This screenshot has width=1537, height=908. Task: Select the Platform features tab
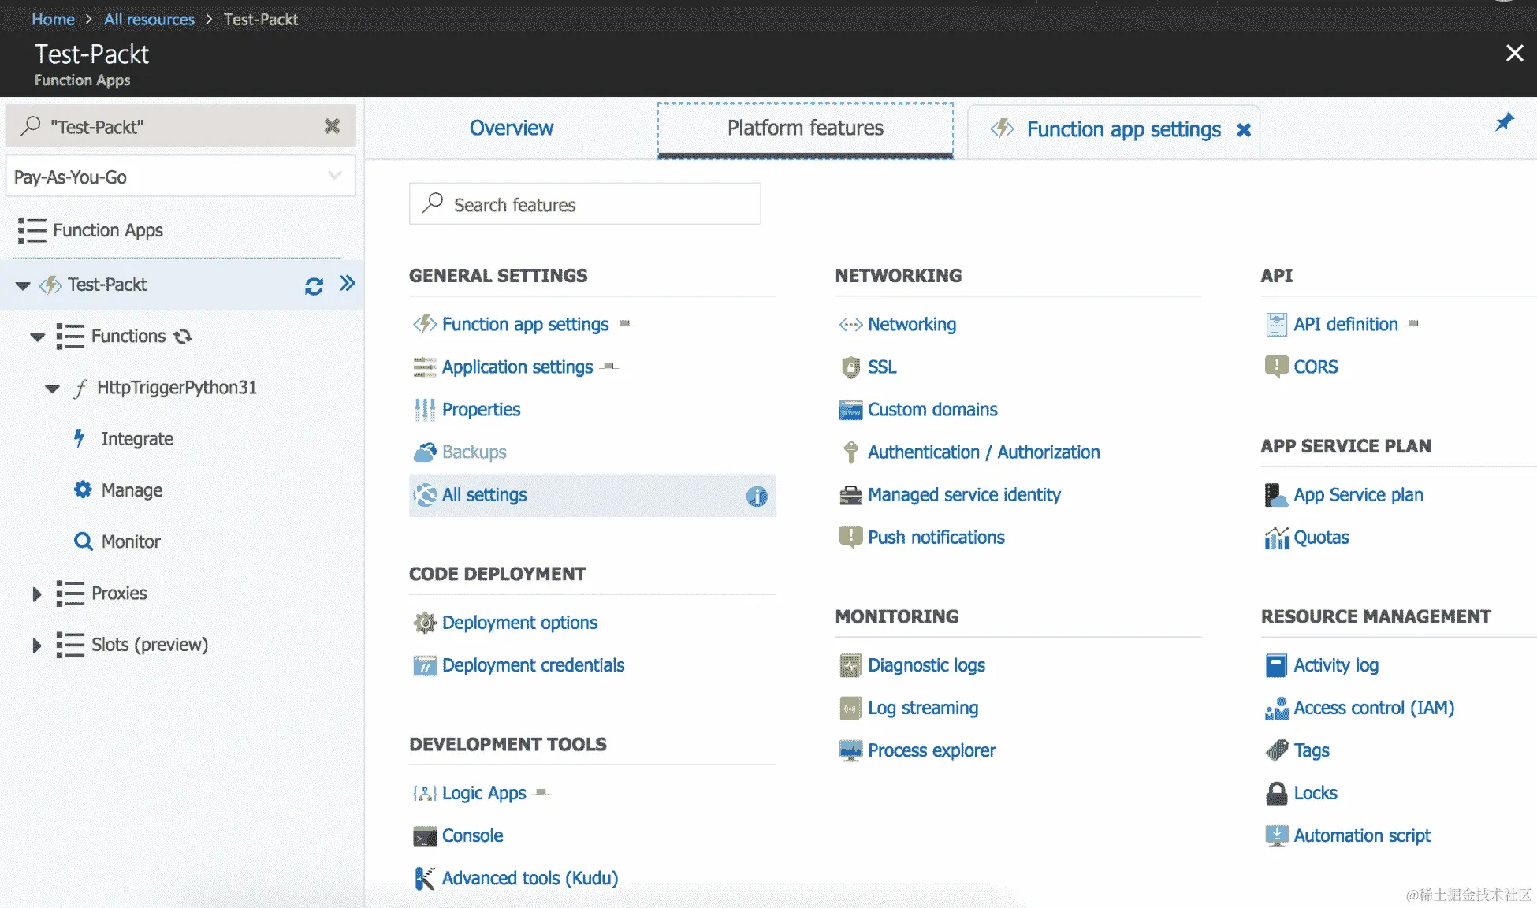[x=805, y=128]
